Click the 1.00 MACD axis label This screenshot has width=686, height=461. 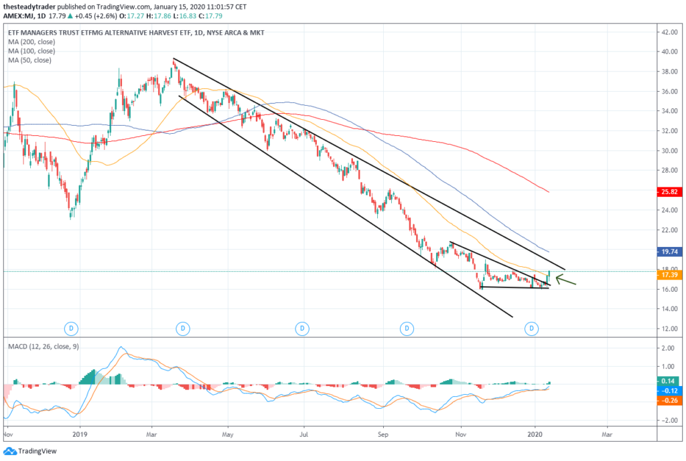coord(668,367)
